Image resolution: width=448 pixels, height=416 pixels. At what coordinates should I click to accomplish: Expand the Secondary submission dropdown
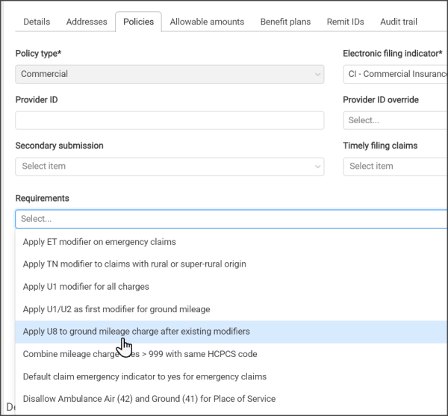169,166
